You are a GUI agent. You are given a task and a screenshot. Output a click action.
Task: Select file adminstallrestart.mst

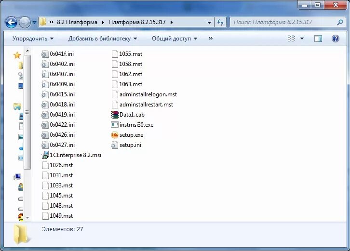142,105
